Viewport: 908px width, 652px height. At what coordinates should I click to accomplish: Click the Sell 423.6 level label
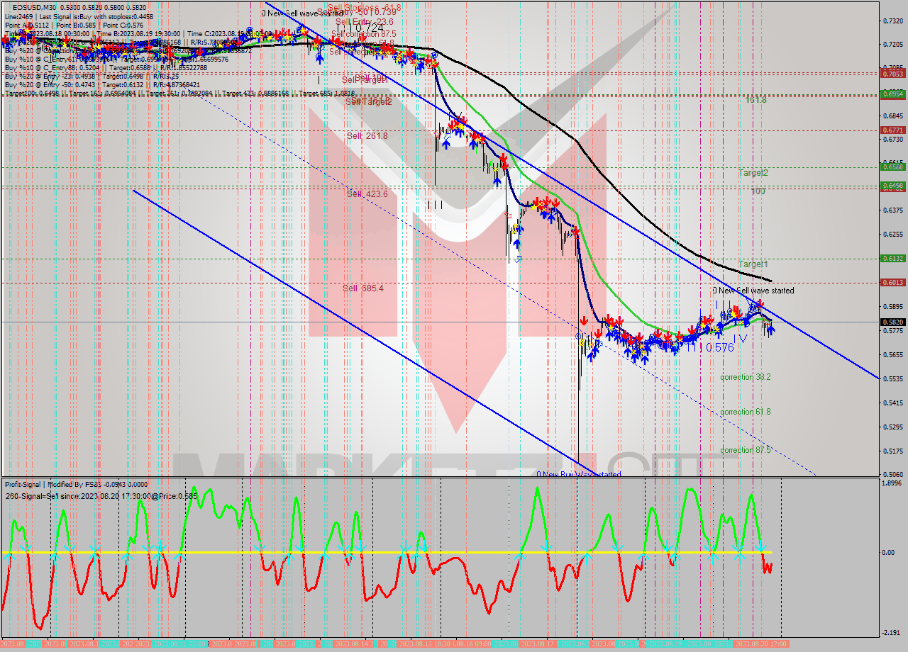(367, 193)
